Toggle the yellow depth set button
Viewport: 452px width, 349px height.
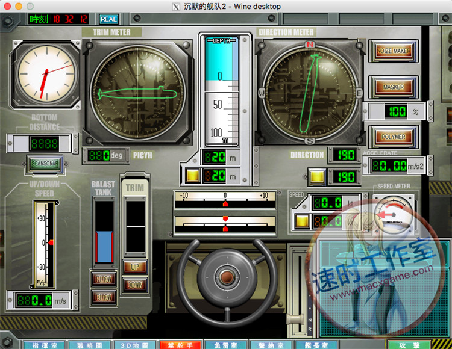click(x=193, y=176)
